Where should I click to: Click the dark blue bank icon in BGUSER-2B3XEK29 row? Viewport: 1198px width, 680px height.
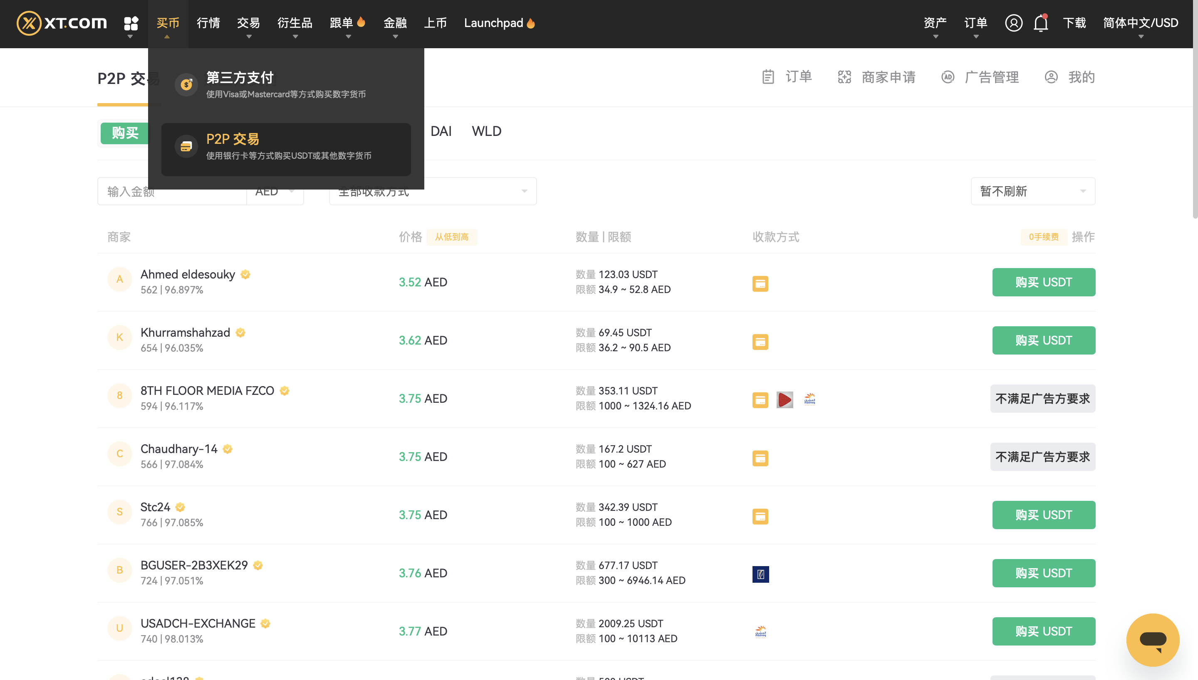761,574
